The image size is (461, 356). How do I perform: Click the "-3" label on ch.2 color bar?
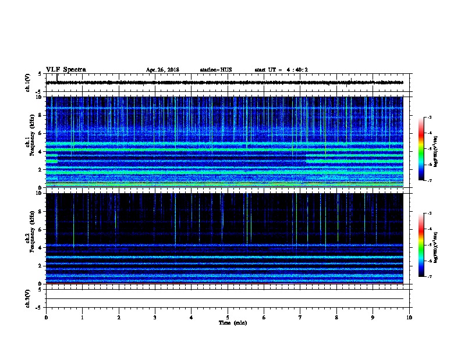(429, 213)
